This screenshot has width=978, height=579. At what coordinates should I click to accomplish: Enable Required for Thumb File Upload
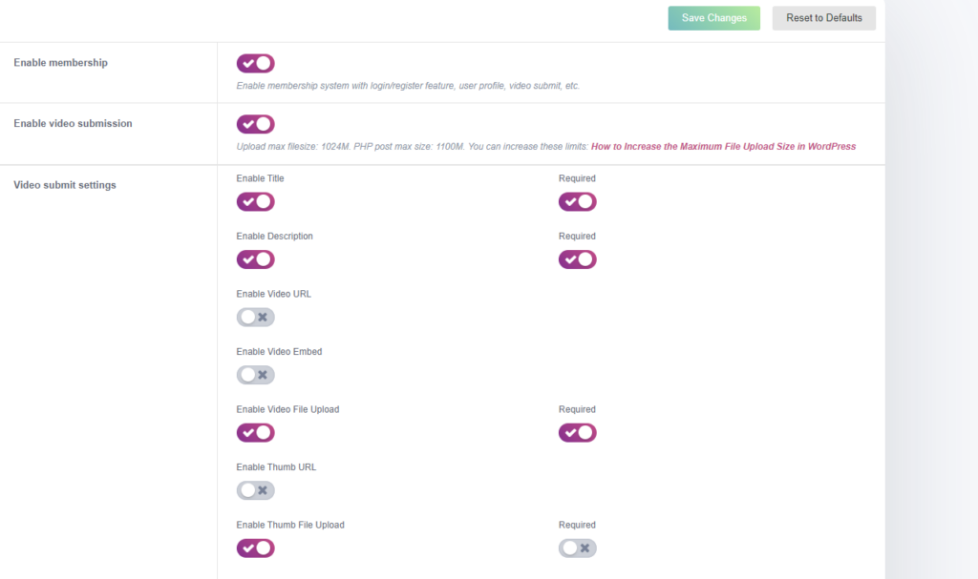point(577,548)
